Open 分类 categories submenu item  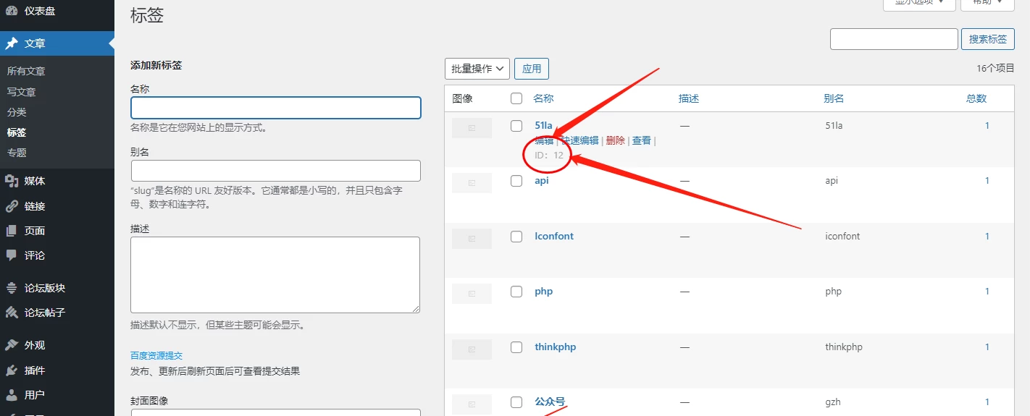click(17, 112)
